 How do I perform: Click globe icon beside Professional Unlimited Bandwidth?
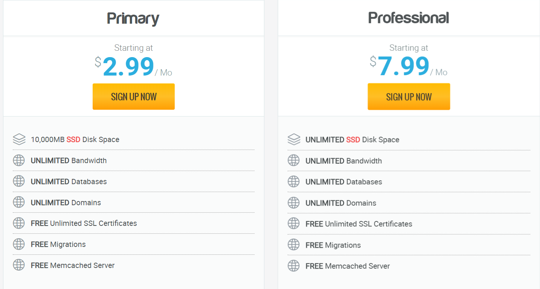294,161
